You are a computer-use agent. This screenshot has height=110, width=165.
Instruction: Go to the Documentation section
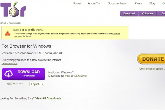[x=117, y=4]
